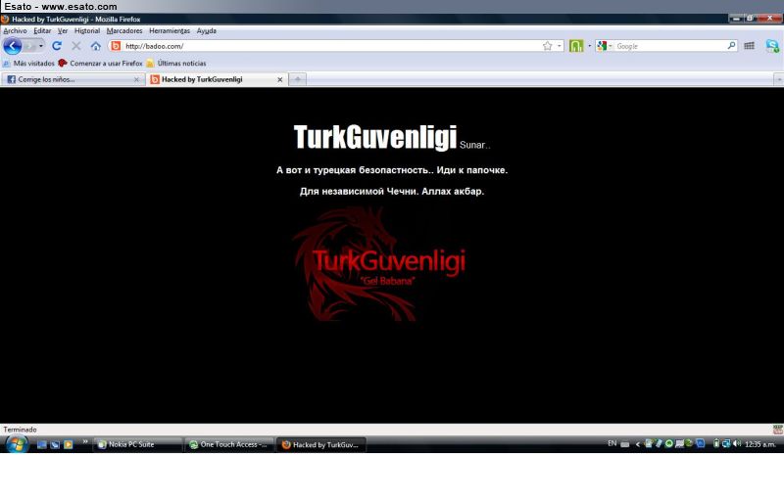Switch to the One Touch Access taskbar button

(x=229, y=444)
